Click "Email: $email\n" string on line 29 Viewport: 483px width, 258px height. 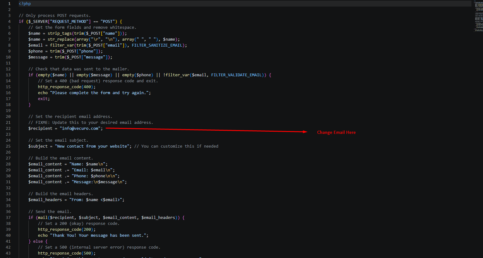[93, 170]
